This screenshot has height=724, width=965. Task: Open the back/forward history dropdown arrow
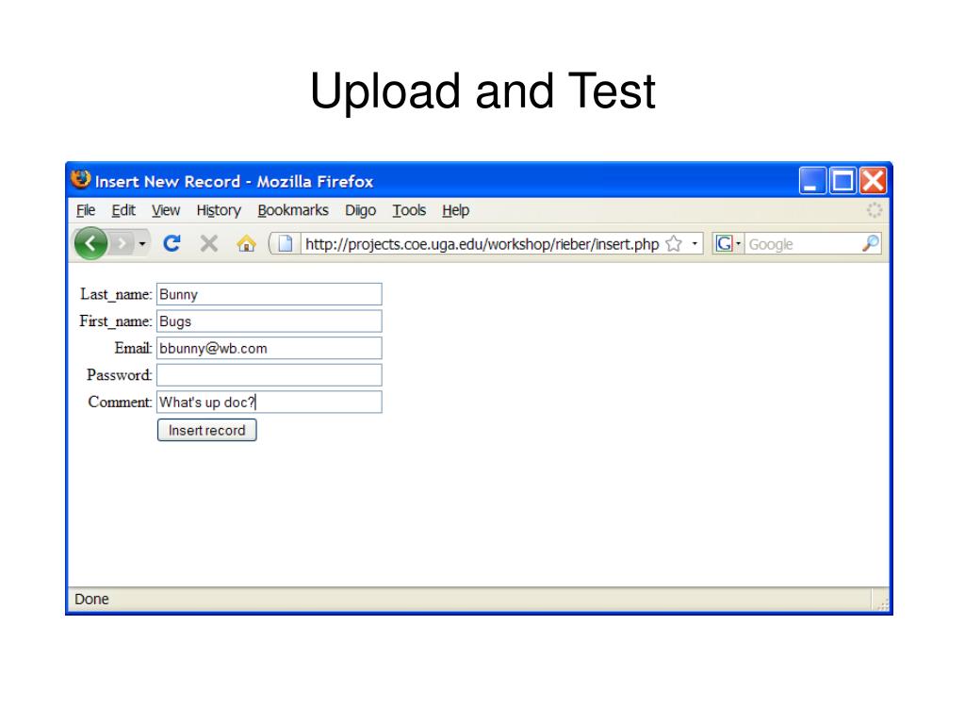[x=142, y=244]
